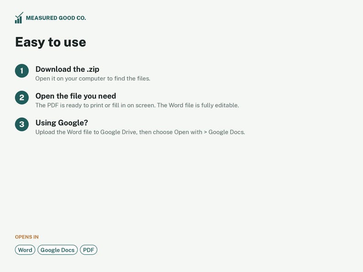Click the Using Google? heading

click(x=62, y=123)
